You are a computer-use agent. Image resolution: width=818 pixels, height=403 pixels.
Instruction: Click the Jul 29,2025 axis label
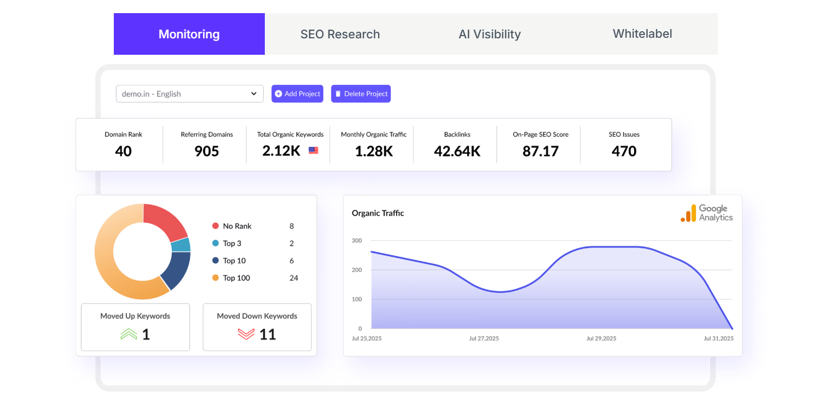(x=601, y=338)
